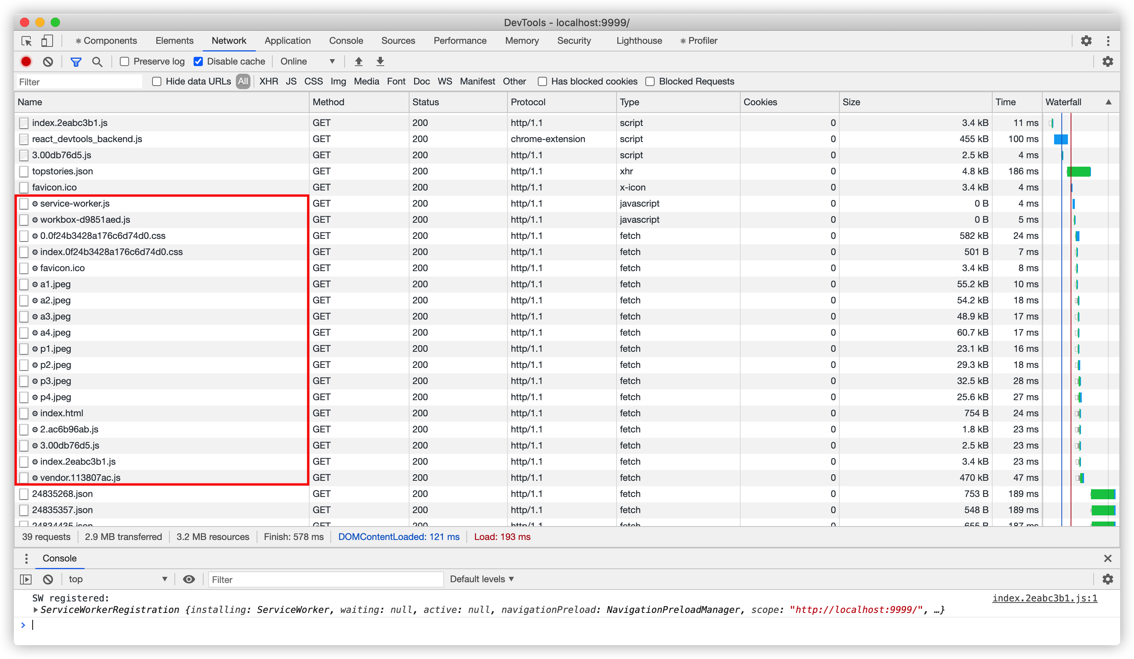The width and height of the screenshot is (1134, 659).
Task: Open the Online throttling dropdown
Action: click(308, 61)
